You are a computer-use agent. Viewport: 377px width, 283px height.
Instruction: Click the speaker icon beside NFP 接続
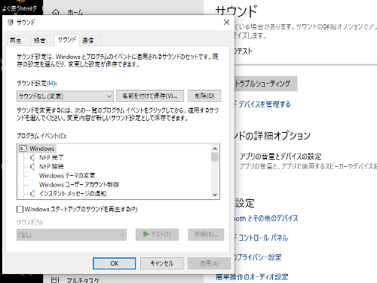32,167
